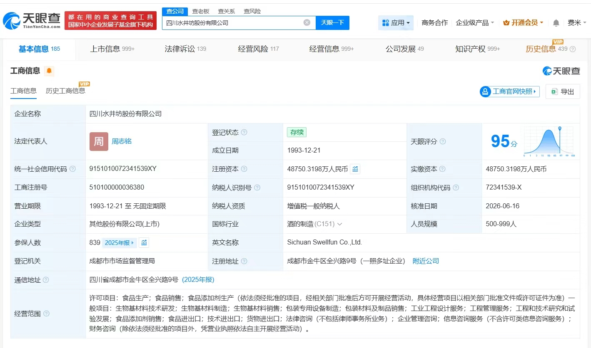Select the 工商信息 sub-tab
Screen dimensions: 591x348
pos(23,91)
